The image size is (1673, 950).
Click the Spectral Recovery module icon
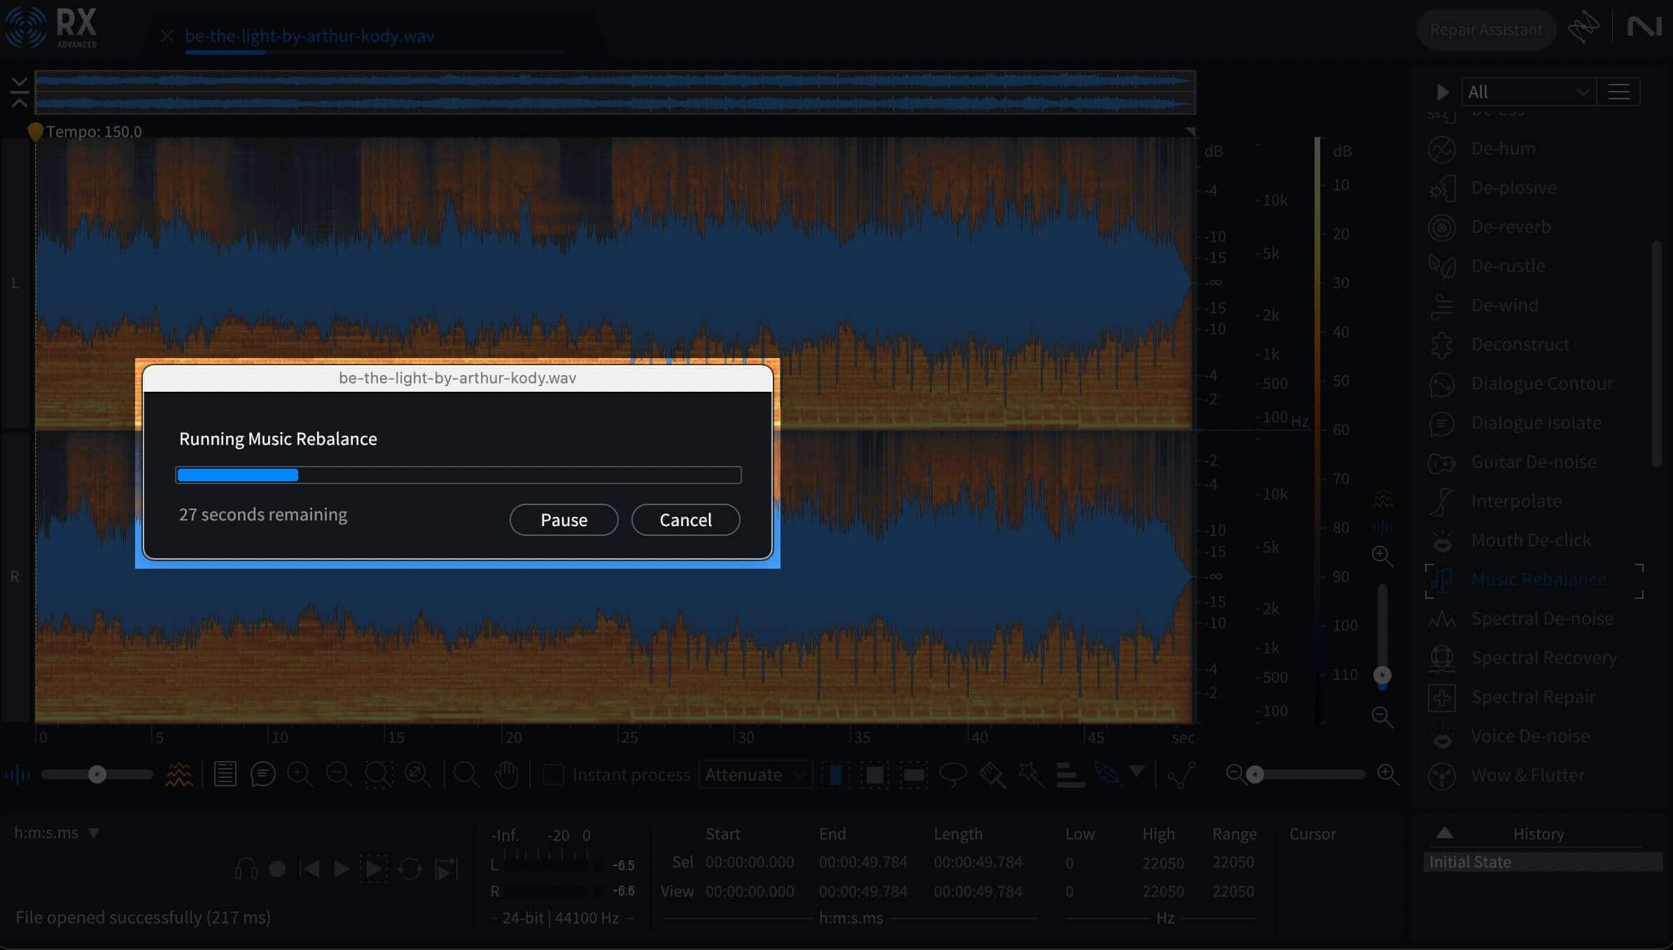point(1442,658)
